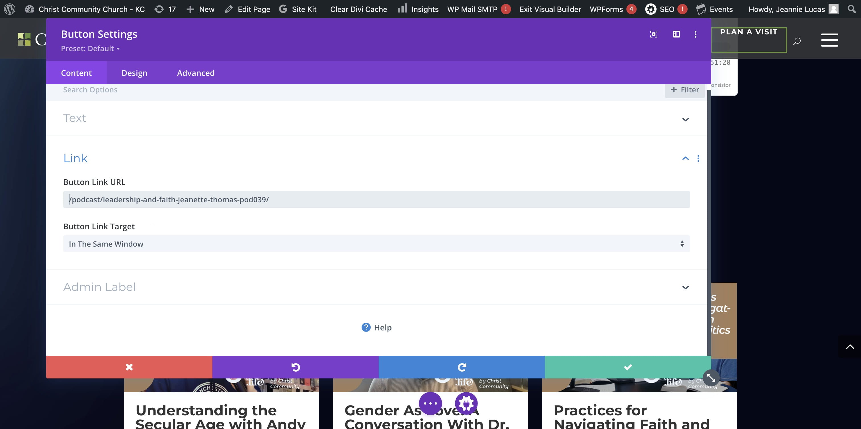The image size is (861, 429).
Task: Open Site Kit from admin bar
Action: [298, 9]
